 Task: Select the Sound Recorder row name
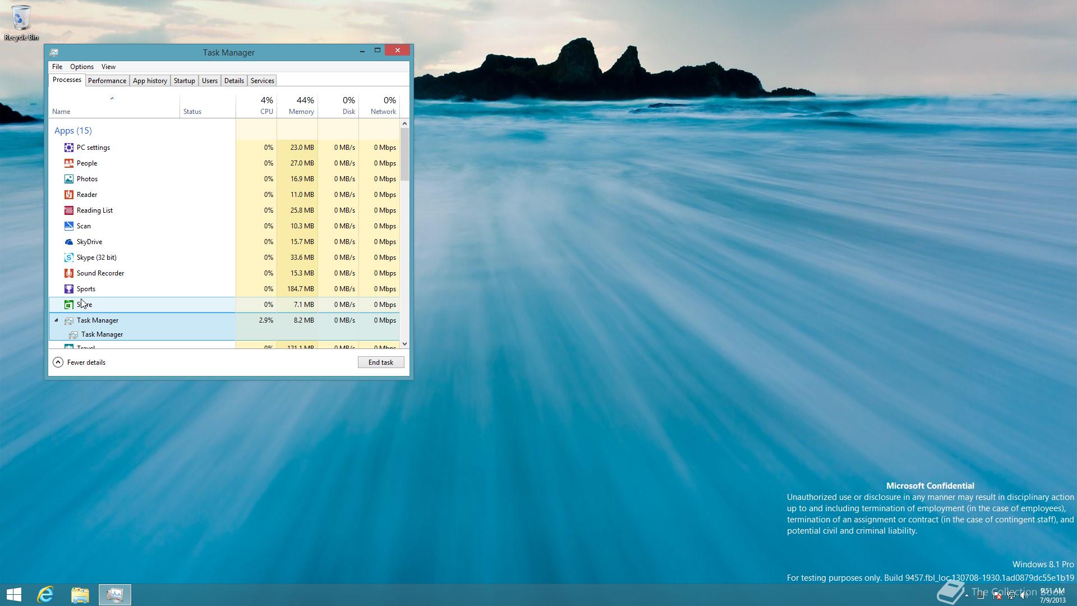pos(100,273)
